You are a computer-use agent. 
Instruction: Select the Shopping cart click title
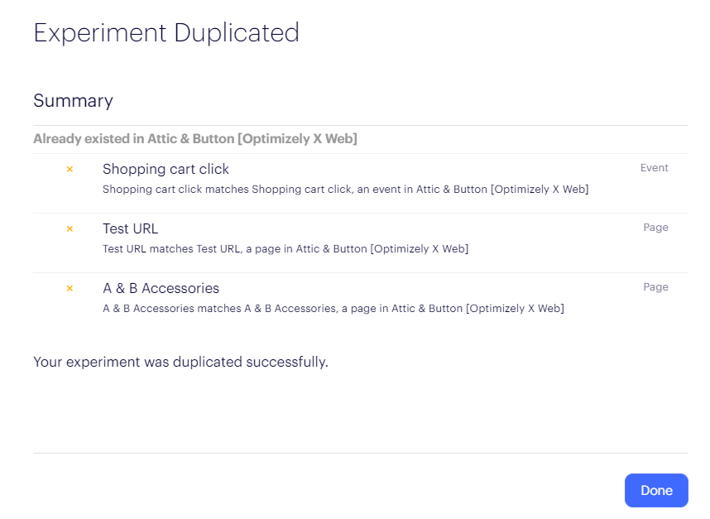click(x=166, y=169)
